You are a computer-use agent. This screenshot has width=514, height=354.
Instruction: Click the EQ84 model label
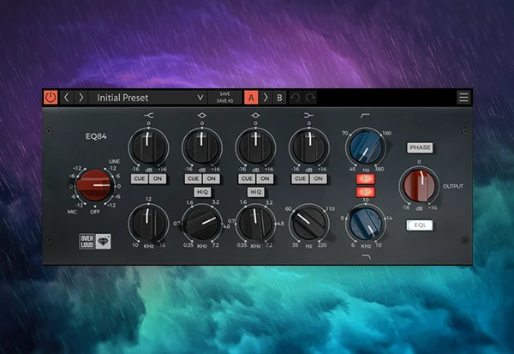tap(96, 136)
